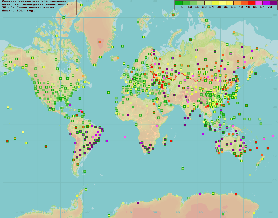Click the pink station marker in the Atlantic west of Africa
The image size is (278, 218).
[x=125, y=137]
